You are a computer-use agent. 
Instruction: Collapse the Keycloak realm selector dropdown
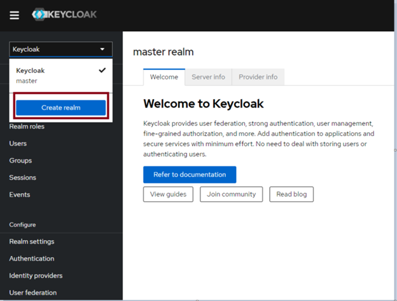point(61,50)
